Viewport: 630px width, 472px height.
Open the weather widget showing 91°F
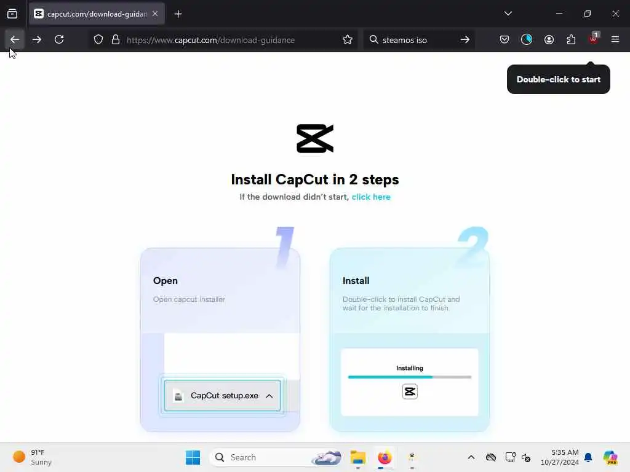pyautogui.click(x=32, y=457)
